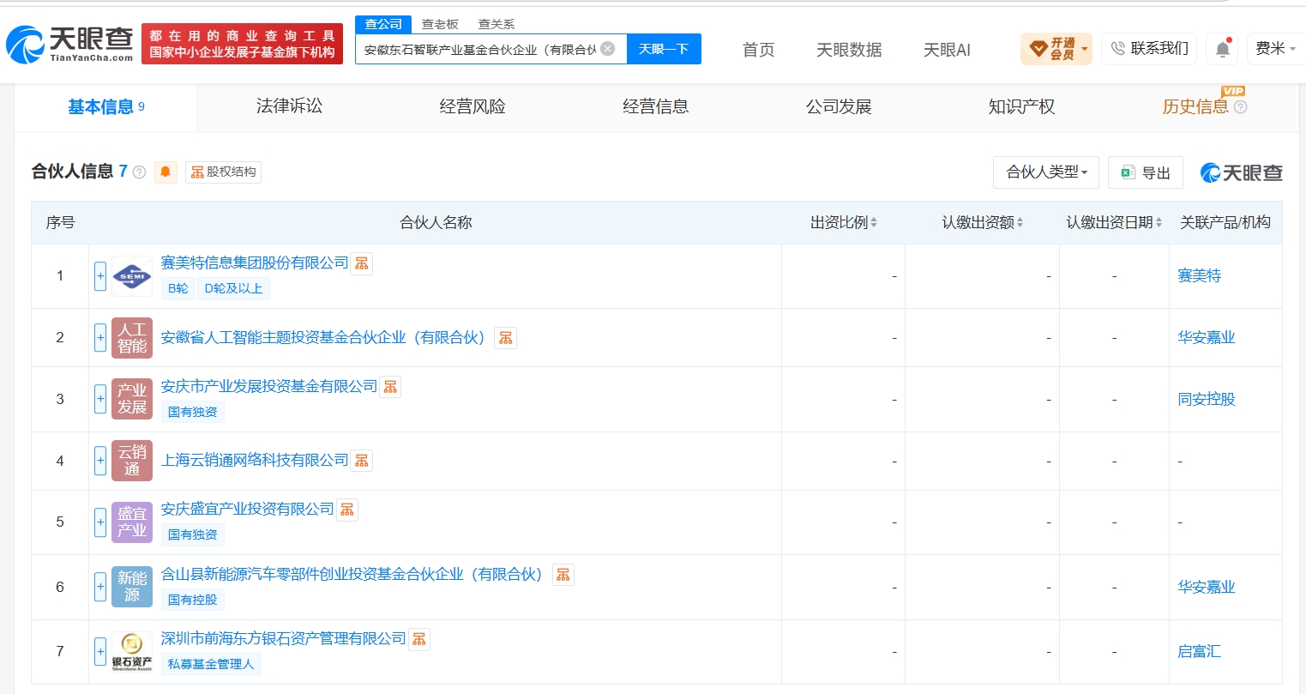Clear the search box with X icon
The height and width of the screenshot is (694, 1306).
[x=608, y=49]
